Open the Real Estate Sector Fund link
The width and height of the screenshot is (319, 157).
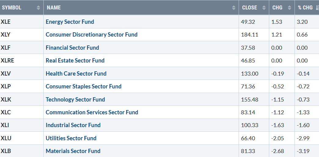click(75, 61)
